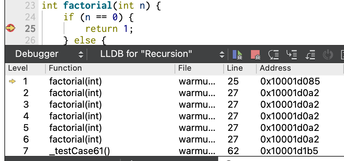Image resolution: width=344 pixels, height=161 pixels.
Task: Select the _testCase61() stack frame
Action: click(79, 151)
